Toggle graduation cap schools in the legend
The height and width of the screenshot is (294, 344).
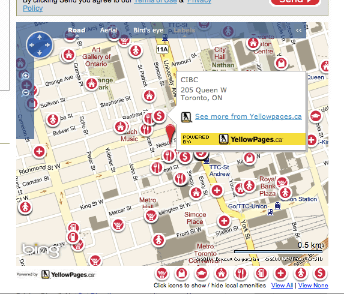coord(201,274)
